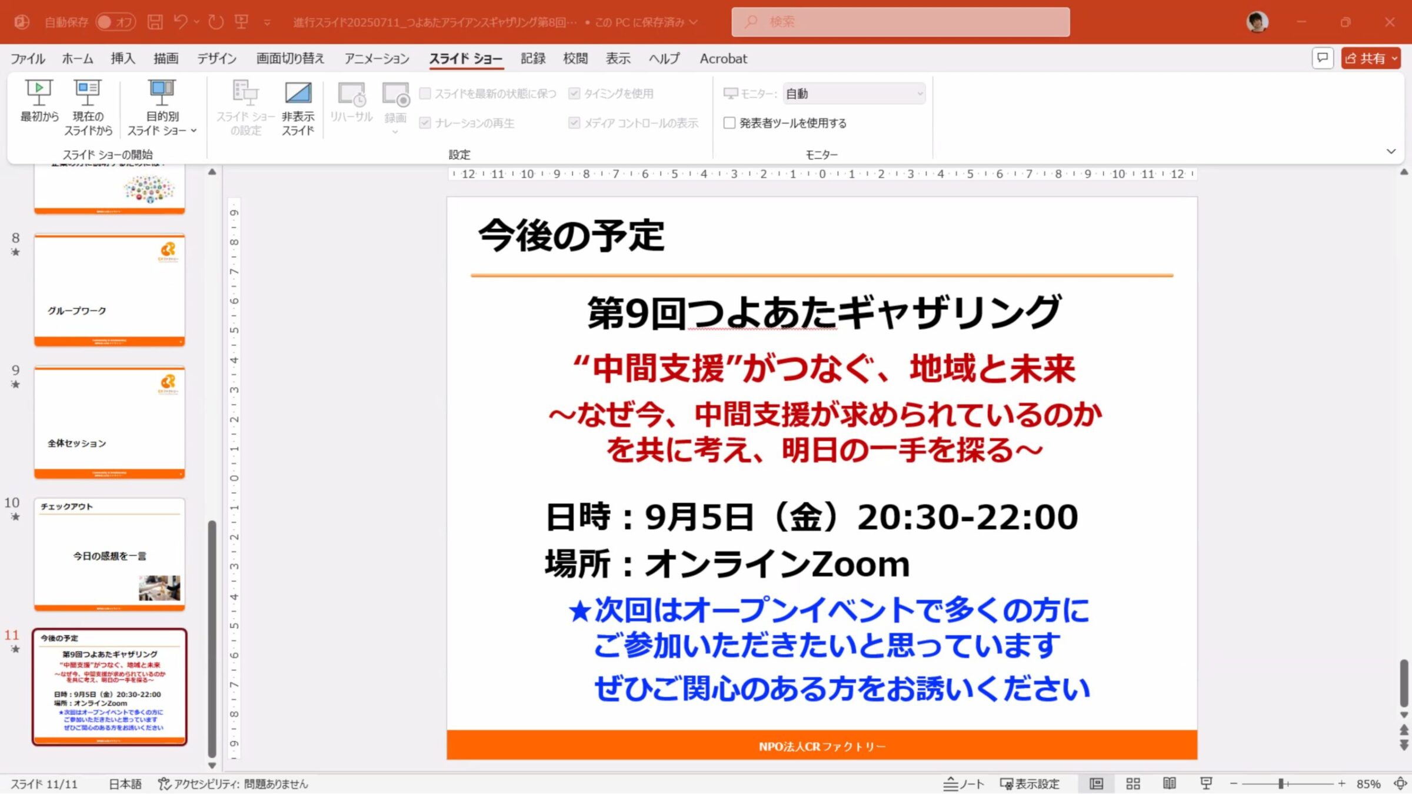Open custom slide show (目的別スライドショー) menu

tap(162, 108)
